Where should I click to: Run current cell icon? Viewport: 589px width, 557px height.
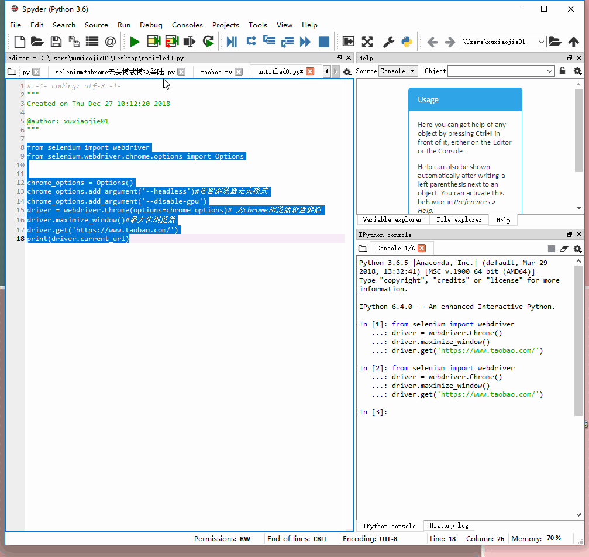coord(154,42)
